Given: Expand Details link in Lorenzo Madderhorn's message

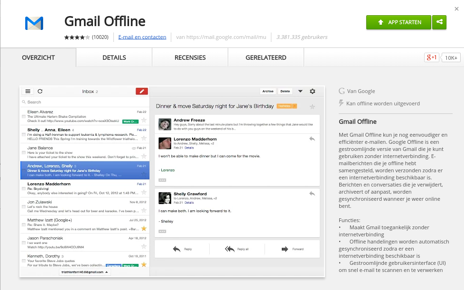Looking at the screenshot, I should pyautogui.click(x=189, y=148).
